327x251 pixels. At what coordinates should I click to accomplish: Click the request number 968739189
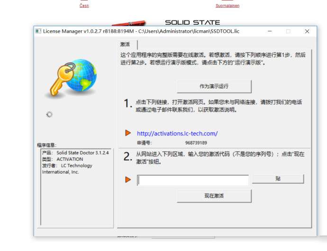tap(196, 142)
